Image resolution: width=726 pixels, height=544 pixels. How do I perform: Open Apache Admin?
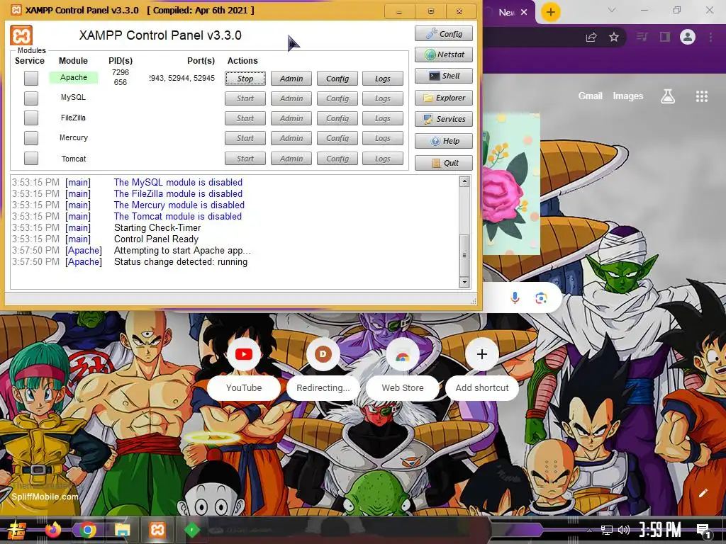click(291, 79)
